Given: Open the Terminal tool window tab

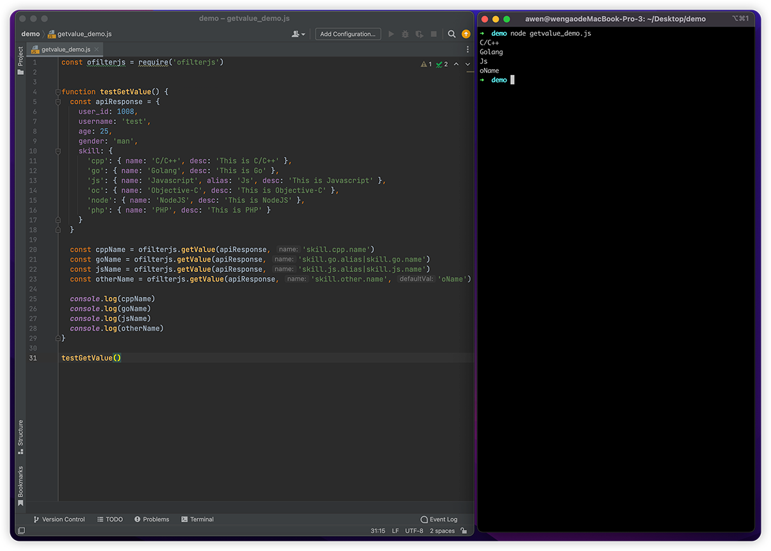Looking at the screenshot, I should click(197, 519).
